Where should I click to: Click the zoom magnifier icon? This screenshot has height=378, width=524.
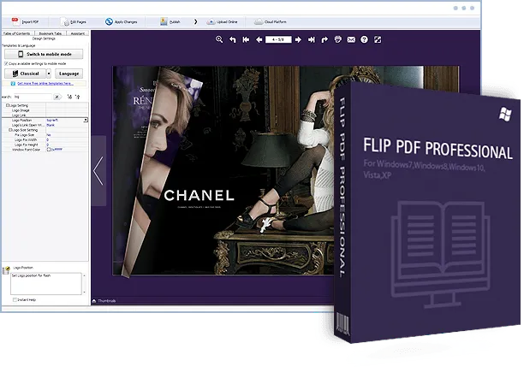(219, 39)
